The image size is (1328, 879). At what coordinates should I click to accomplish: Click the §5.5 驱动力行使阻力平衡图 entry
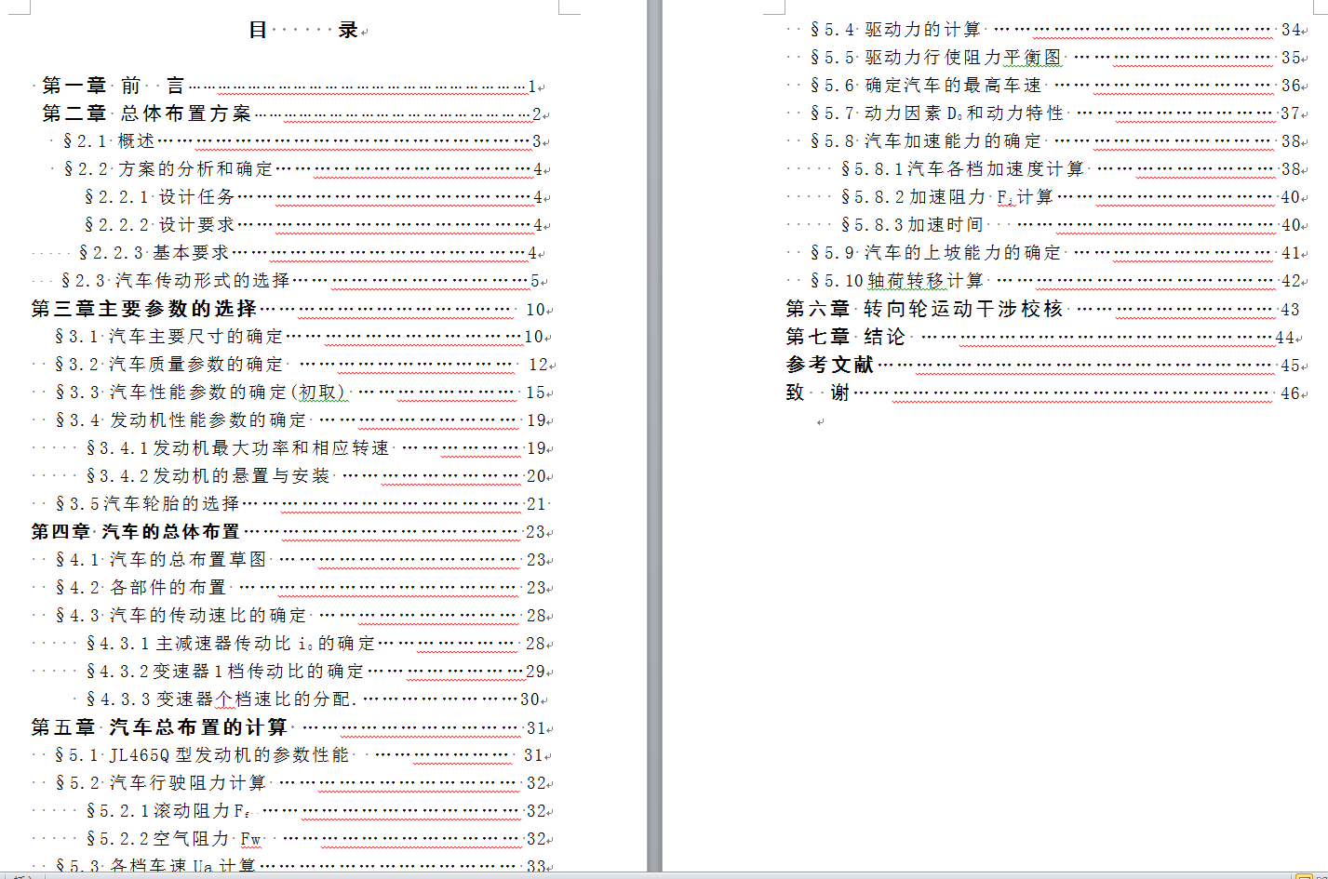(x=1056, y=58)
